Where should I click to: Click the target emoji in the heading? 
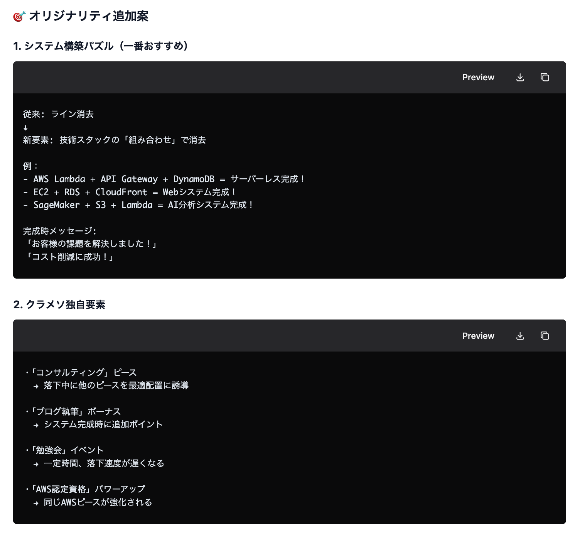[19, 16]
